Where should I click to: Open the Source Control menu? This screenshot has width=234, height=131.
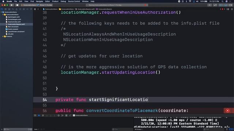(x=74, y=1)
